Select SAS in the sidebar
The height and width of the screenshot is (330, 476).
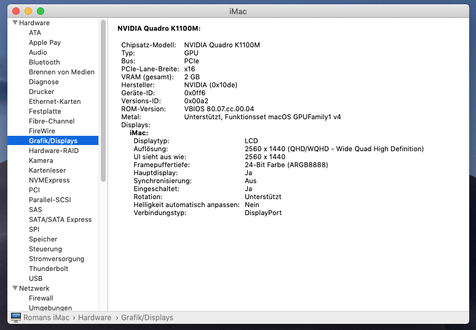(36, 210)
